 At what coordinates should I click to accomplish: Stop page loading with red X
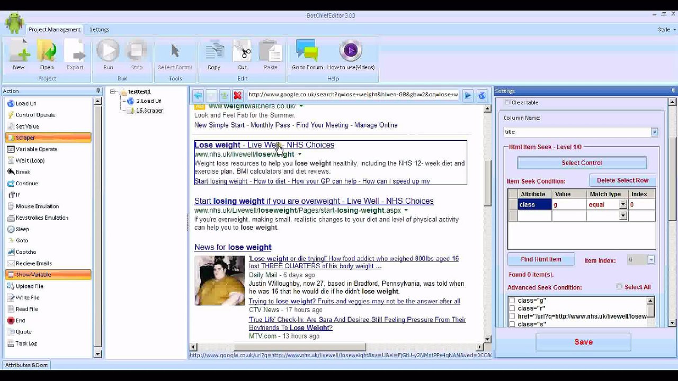pyautogui.click(x=237, y=95)
